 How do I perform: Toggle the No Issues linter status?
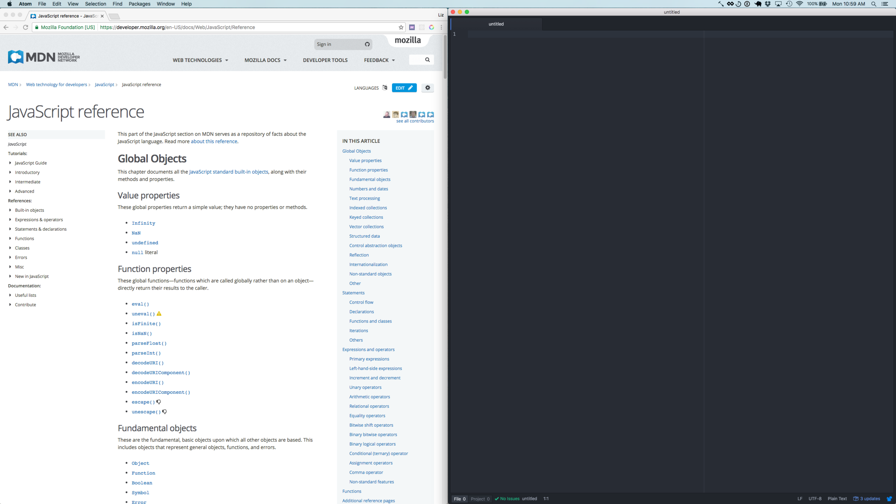507,499
